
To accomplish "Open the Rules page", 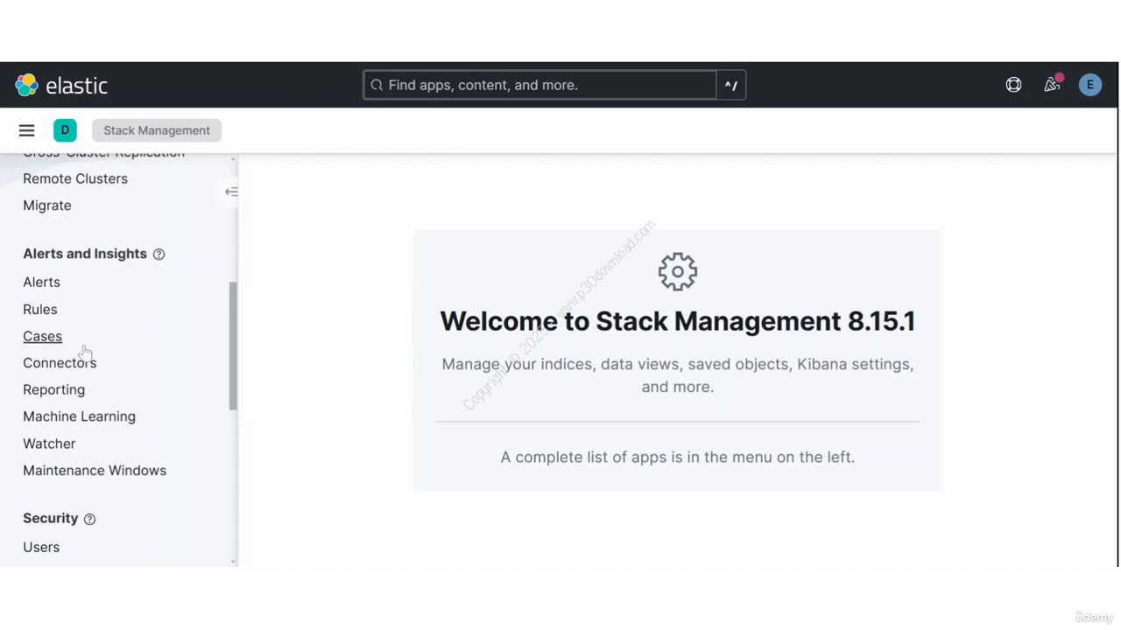I will (x=40, y=309).
